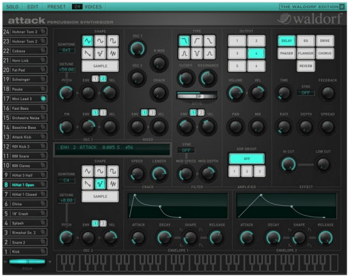Open the voices count 24 selector
Image resolution: width=349 pixels, height=276 pixels.
(x=77, y=6)
